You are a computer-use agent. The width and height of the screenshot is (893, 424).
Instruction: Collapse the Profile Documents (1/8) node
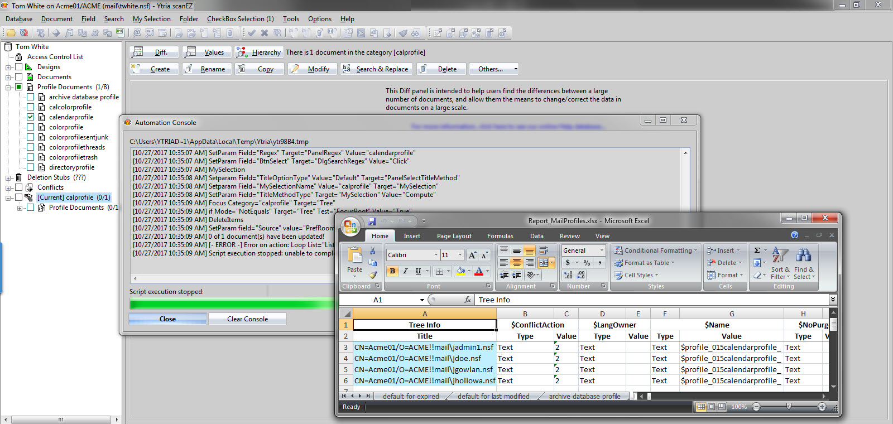click(8, 88)
